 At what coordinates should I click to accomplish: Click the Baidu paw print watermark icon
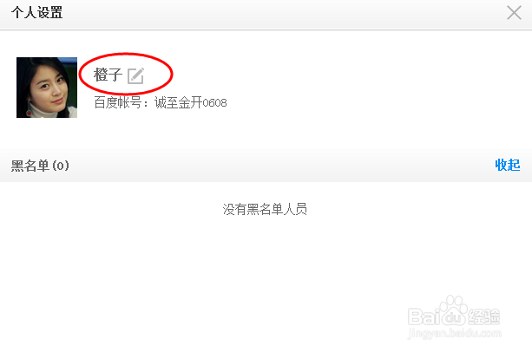(454, 311)
